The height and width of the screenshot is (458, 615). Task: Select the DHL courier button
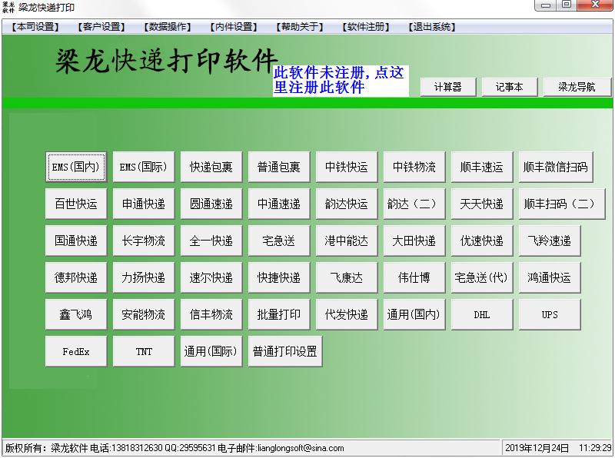coord(482,314)
